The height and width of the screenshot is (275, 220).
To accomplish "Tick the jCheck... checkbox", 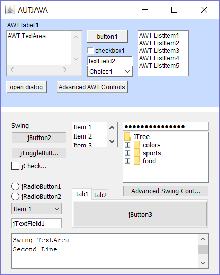I will point(15,166).
